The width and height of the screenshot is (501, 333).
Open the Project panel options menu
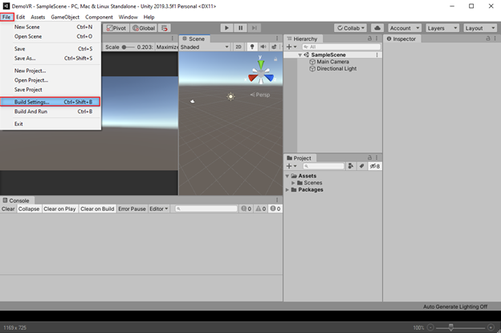377,157
